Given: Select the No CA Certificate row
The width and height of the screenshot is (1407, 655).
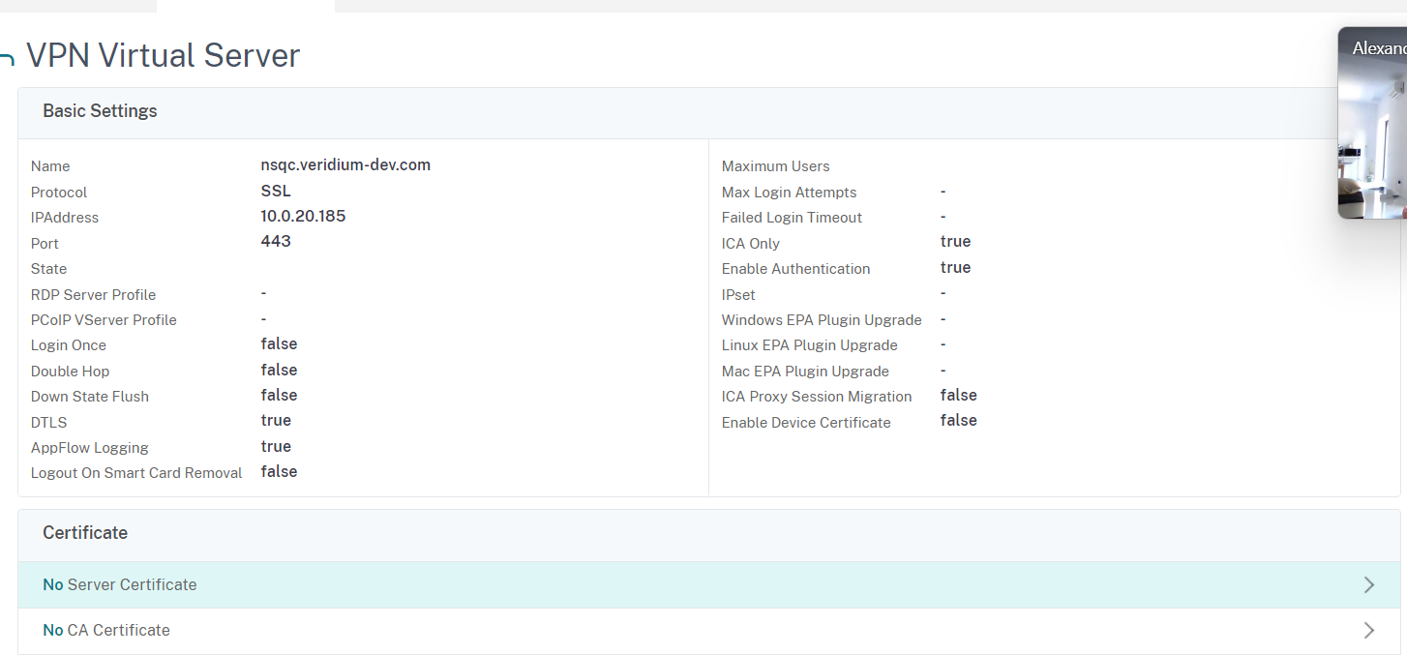Looking at the screenshot, I should 105,630.
